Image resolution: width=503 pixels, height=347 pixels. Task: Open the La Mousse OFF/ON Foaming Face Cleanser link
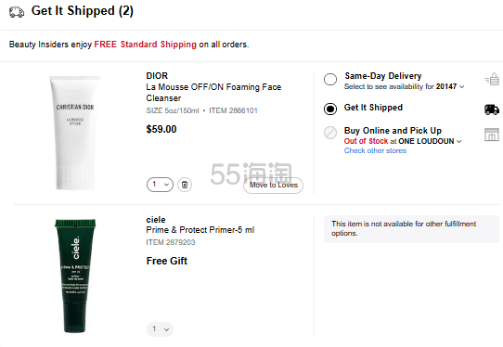click(x=213, y=93)
